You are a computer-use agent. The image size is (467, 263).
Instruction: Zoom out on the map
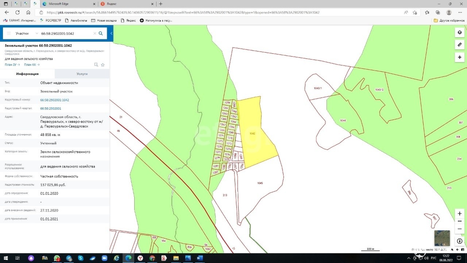pos(459,229)
